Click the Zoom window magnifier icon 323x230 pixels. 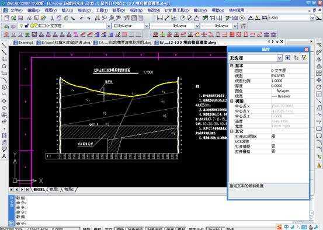pos(112,18)
